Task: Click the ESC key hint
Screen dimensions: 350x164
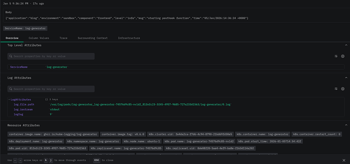Action: 97,160
